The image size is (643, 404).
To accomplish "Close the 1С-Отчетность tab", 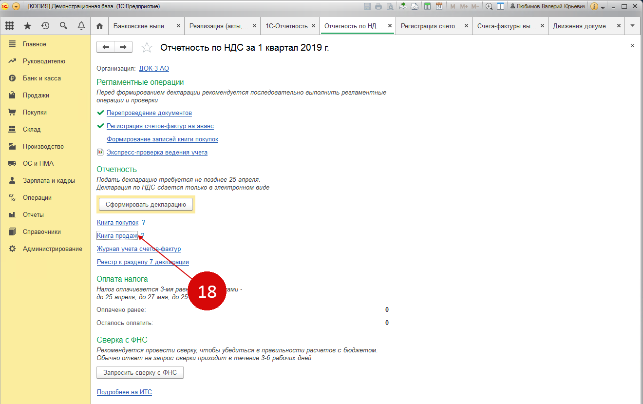I will (x=314, y=26).
